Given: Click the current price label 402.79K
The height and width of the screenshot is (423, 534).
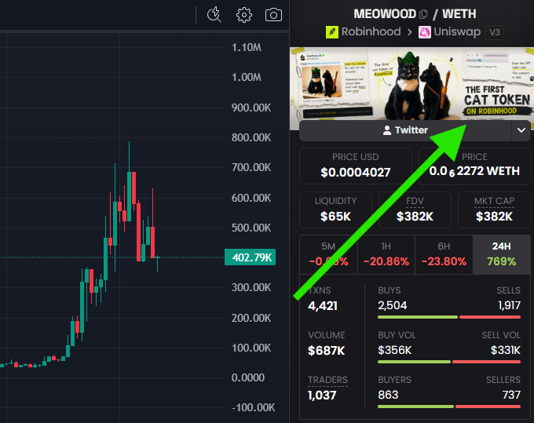Looking at the screenshot, I should coord(250,257).
